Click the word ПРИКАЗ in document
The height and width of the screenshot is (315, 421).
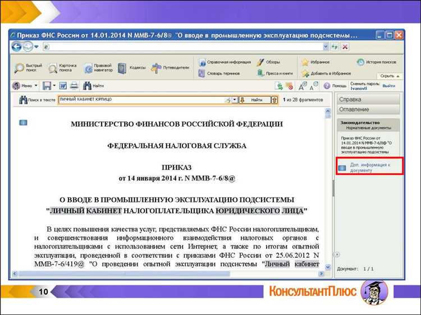click(x=176, y=168)
